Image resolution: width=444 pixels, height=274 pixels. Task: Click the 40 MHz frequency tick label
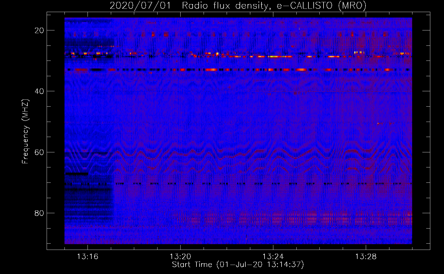[39, 91]
